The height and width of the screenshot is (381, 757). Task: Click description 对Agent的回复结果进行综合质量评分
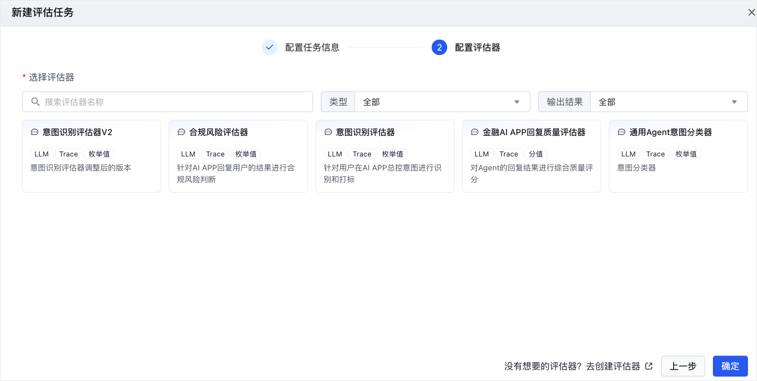532,174
